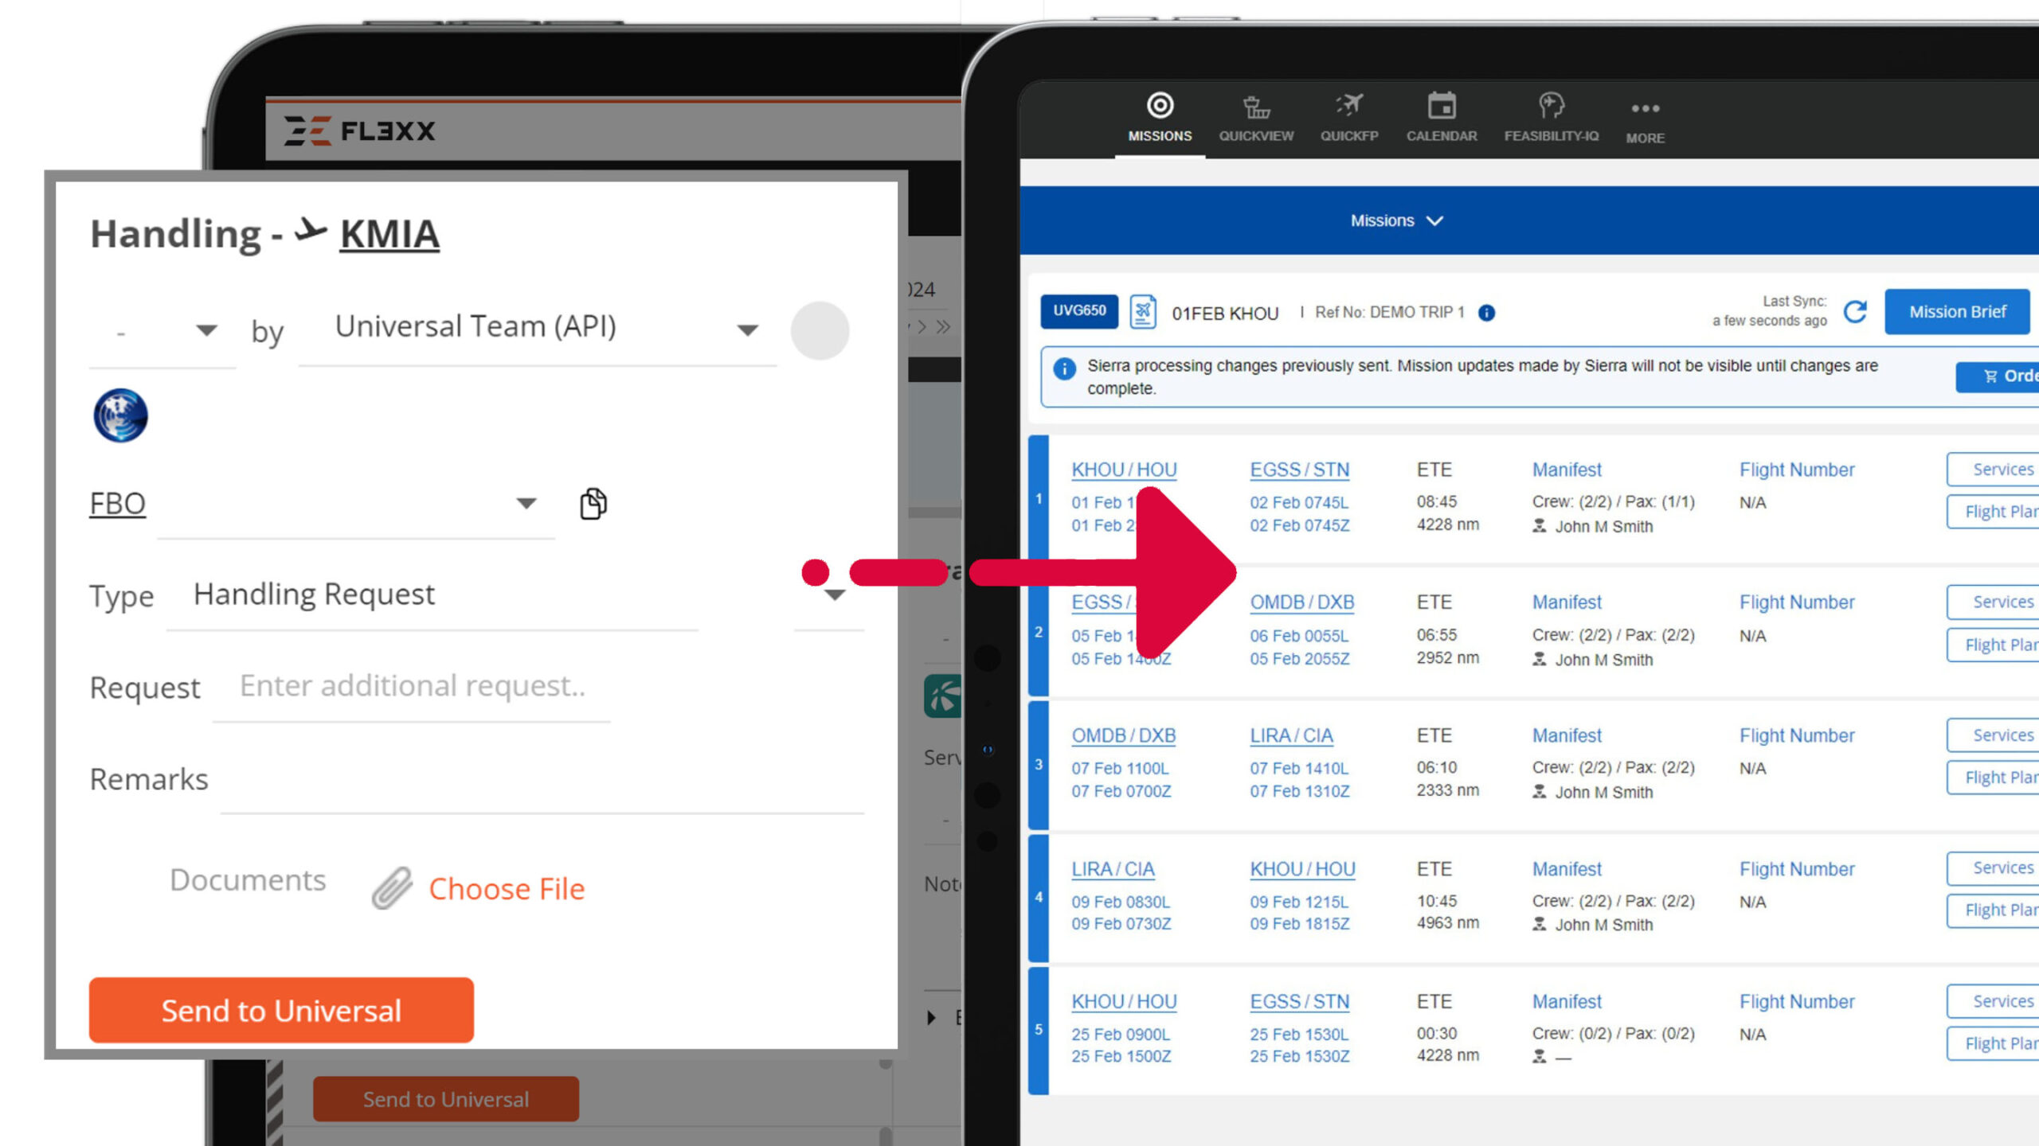Open the Mission Brief button

pyautogui.click(x=1956, y=312)
